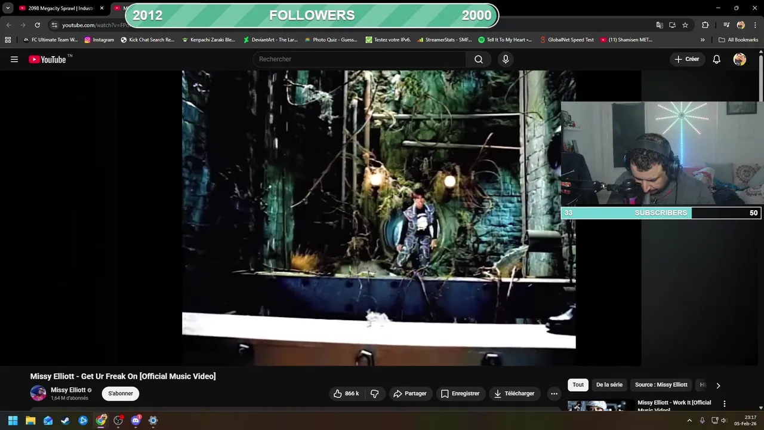Open FC Ultimate Team bookmark
The width and height of the screenshot is (764, 430).
click(x=50, y=40)
